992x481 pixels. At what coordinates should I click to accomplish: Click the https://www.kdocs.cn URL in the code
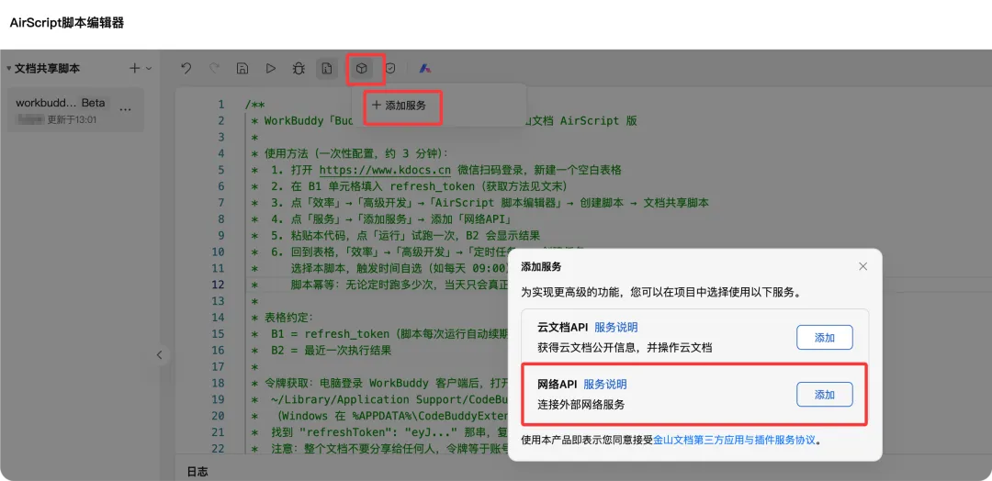point(385,170)
